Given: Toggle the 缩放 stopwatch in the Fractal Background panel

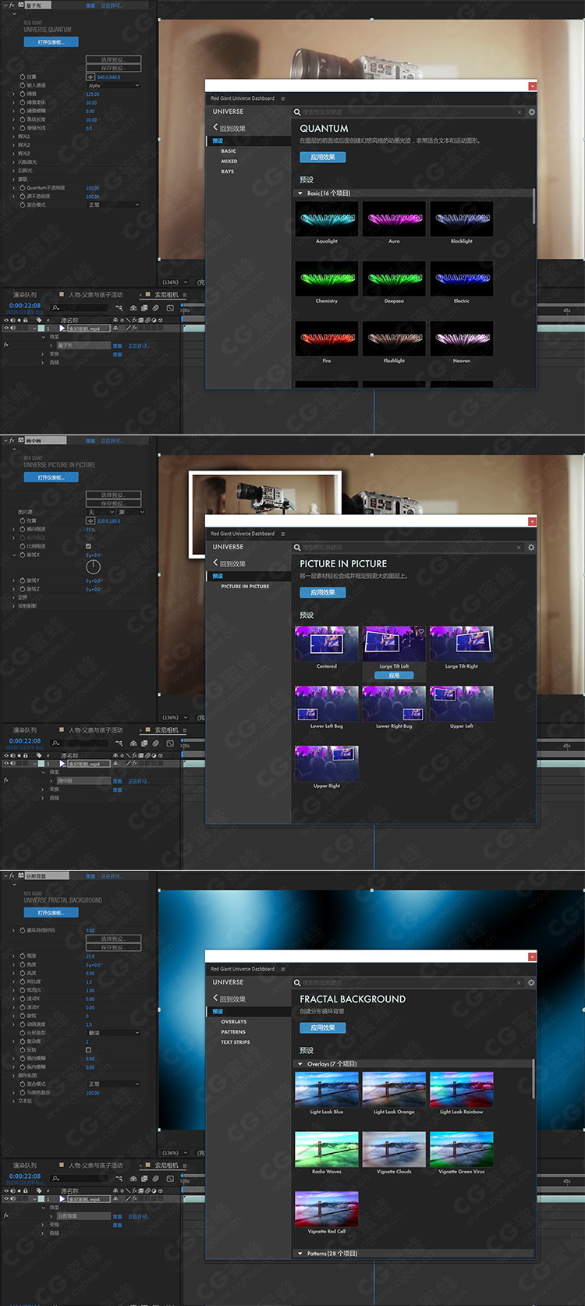Looking at the screenshot, I should (22, 956).
